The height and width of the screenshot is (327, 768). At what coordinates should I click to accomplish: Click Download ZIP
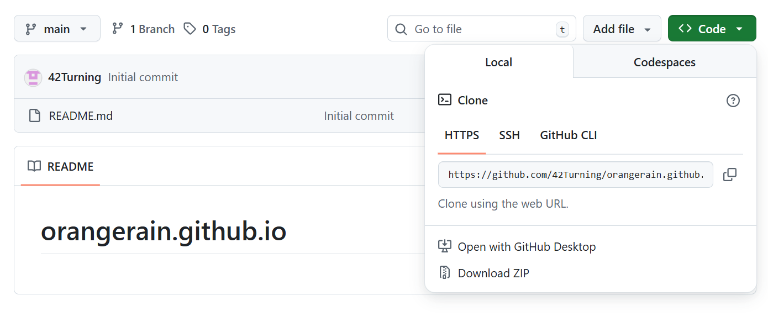click(493, 273)
